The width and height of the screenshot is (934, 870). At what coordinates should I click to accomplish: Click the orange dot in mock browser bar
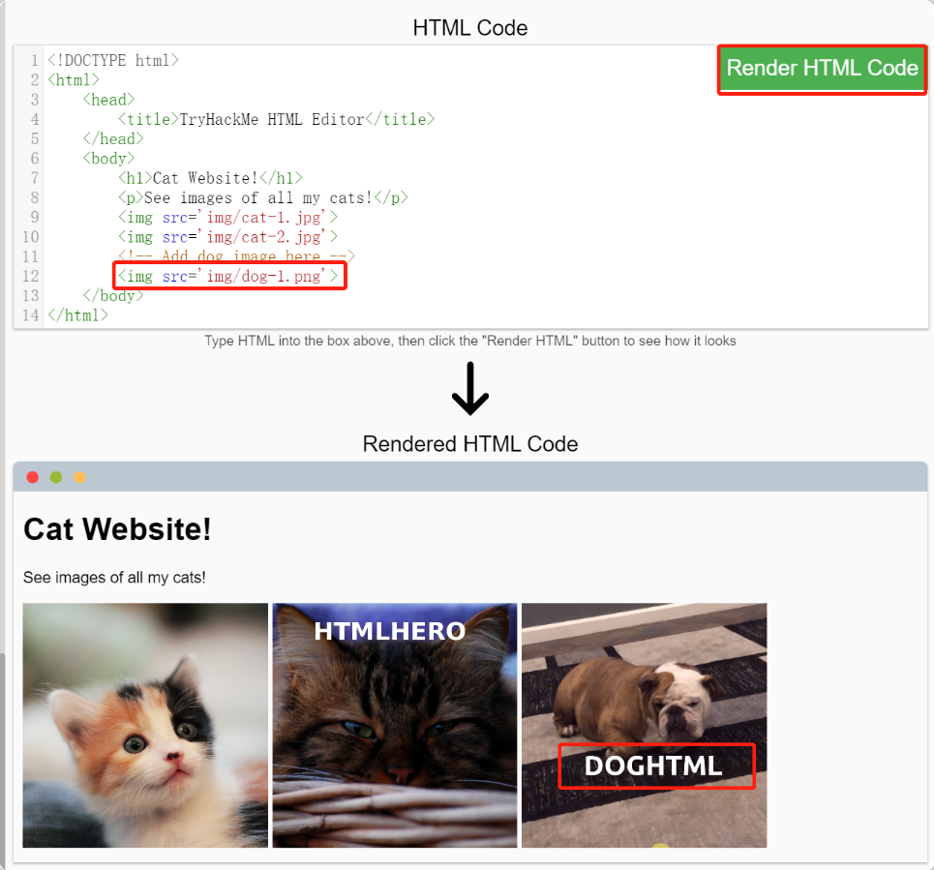coord(79,477)
